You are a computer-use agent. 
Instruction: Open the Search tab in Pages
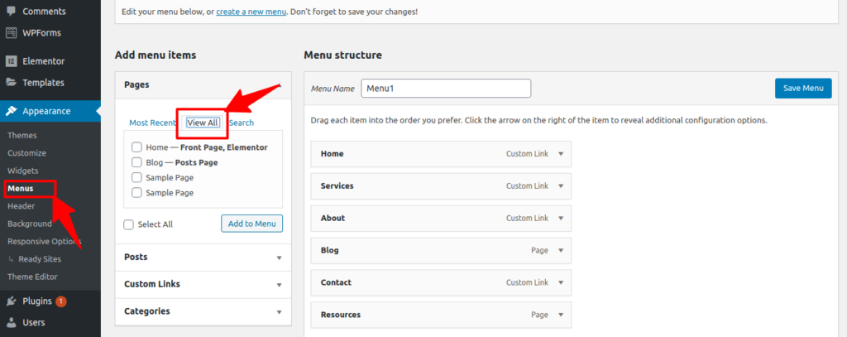[x=242, y=123]
